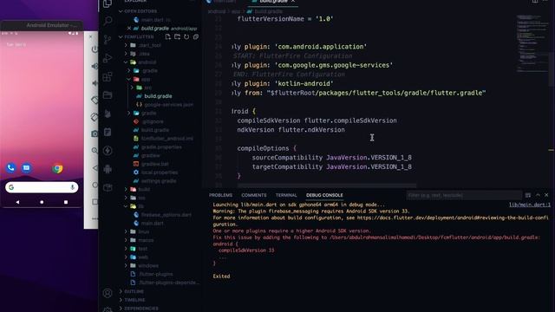
Task: Collapse all folders in the explorer
Action: pyautogui.click(x=195, y=36)
